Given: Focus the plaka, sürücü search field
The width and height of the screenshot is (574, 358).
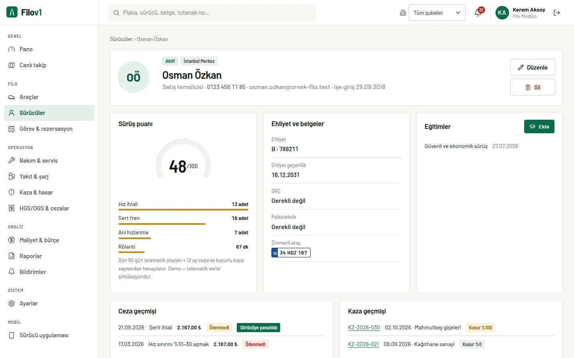Looking at the screenshot, I should point(212,13).
